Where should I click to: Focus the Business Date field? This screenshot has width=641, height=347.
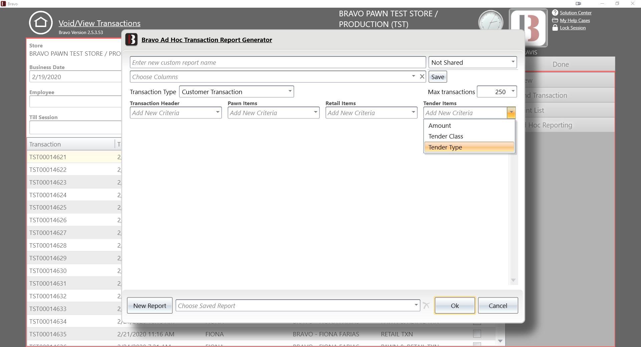tap(75, 77)
